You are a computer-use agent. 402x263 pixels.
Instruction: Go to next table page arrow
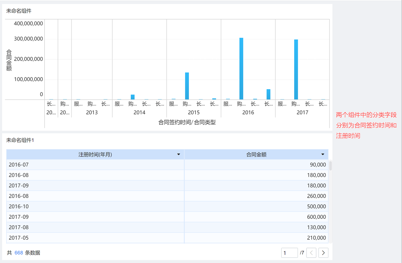point(323,253)
